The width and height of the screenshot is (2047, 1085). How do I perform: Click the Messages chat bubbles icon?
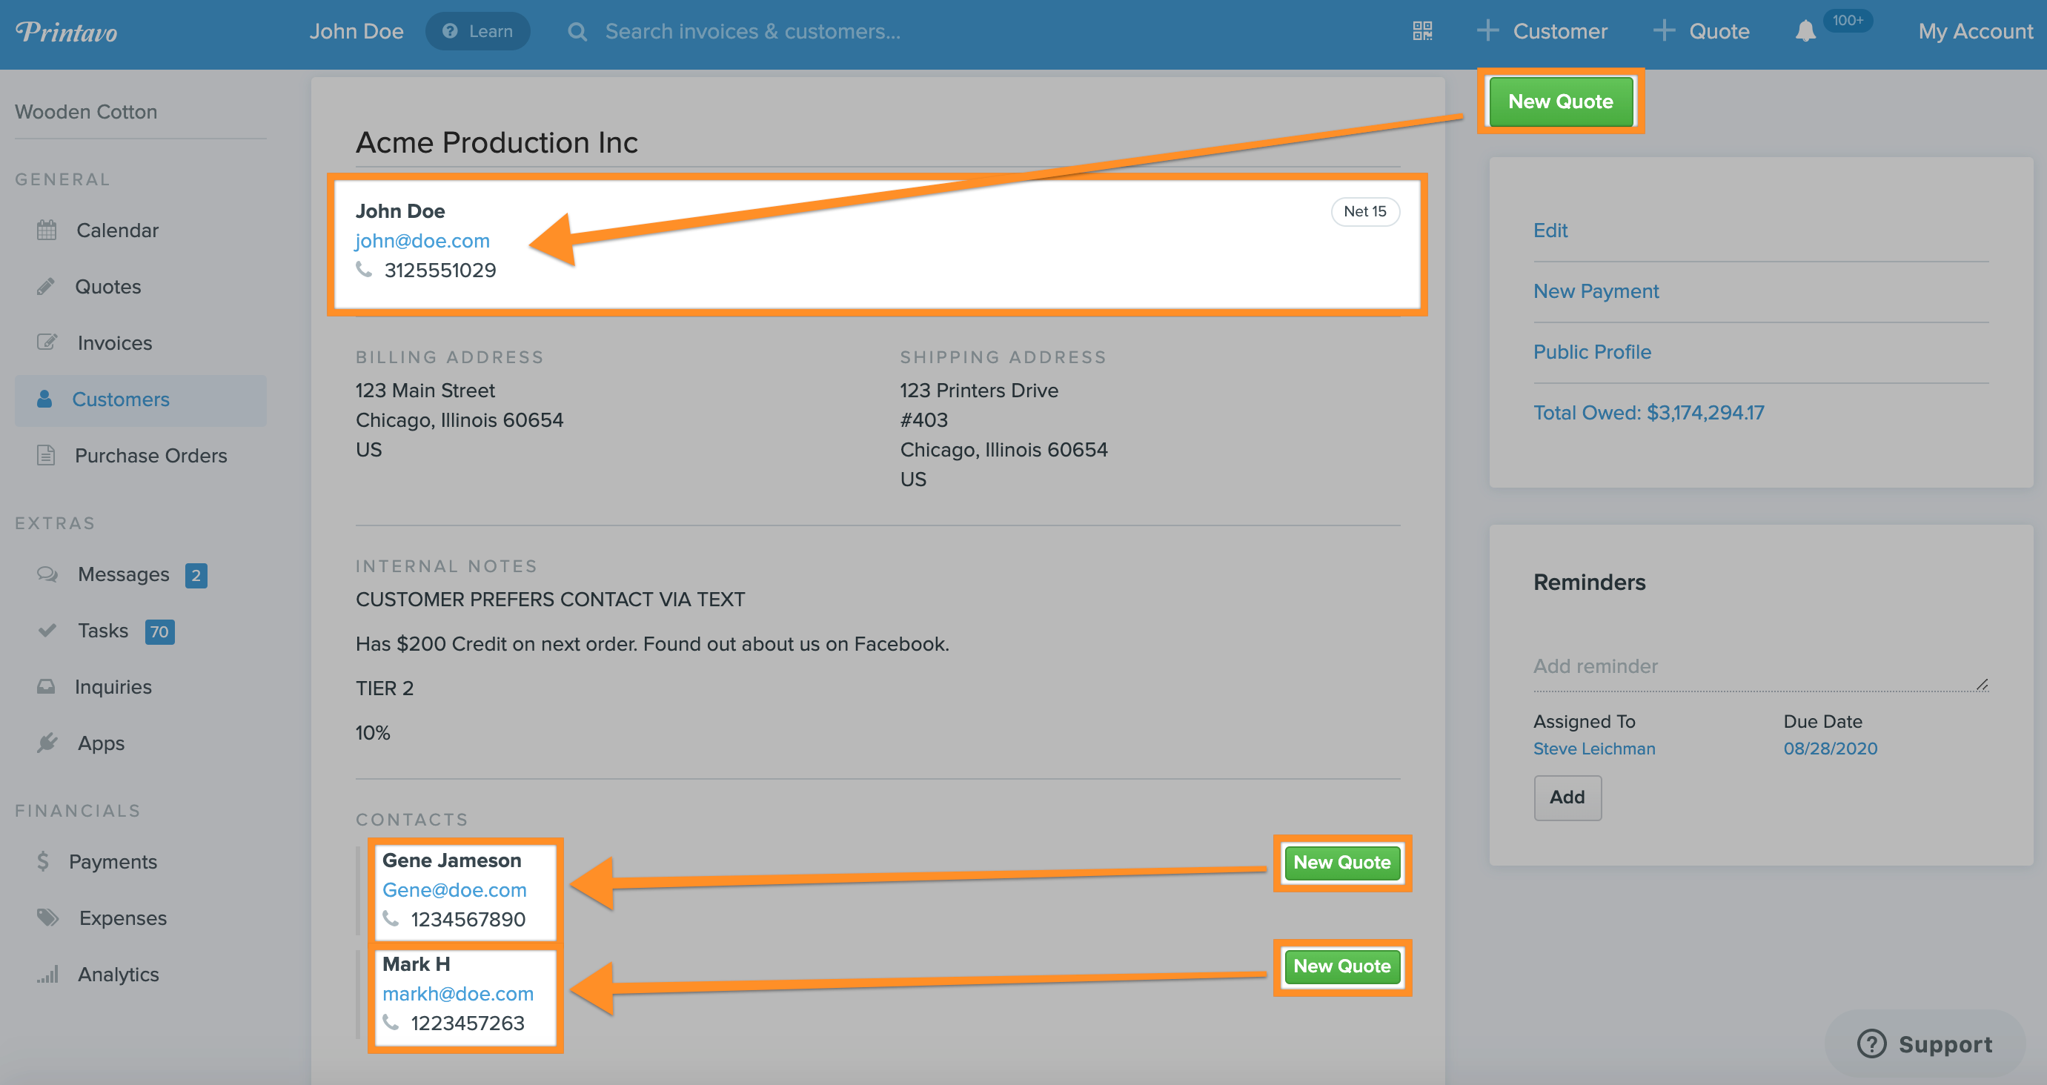pos(47,574)
